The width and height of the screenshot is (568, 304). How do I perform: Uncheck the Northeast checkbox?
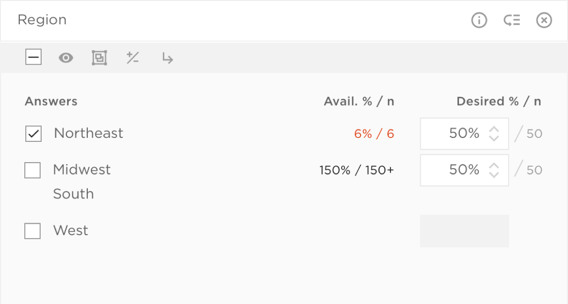[x=33, y=134]
